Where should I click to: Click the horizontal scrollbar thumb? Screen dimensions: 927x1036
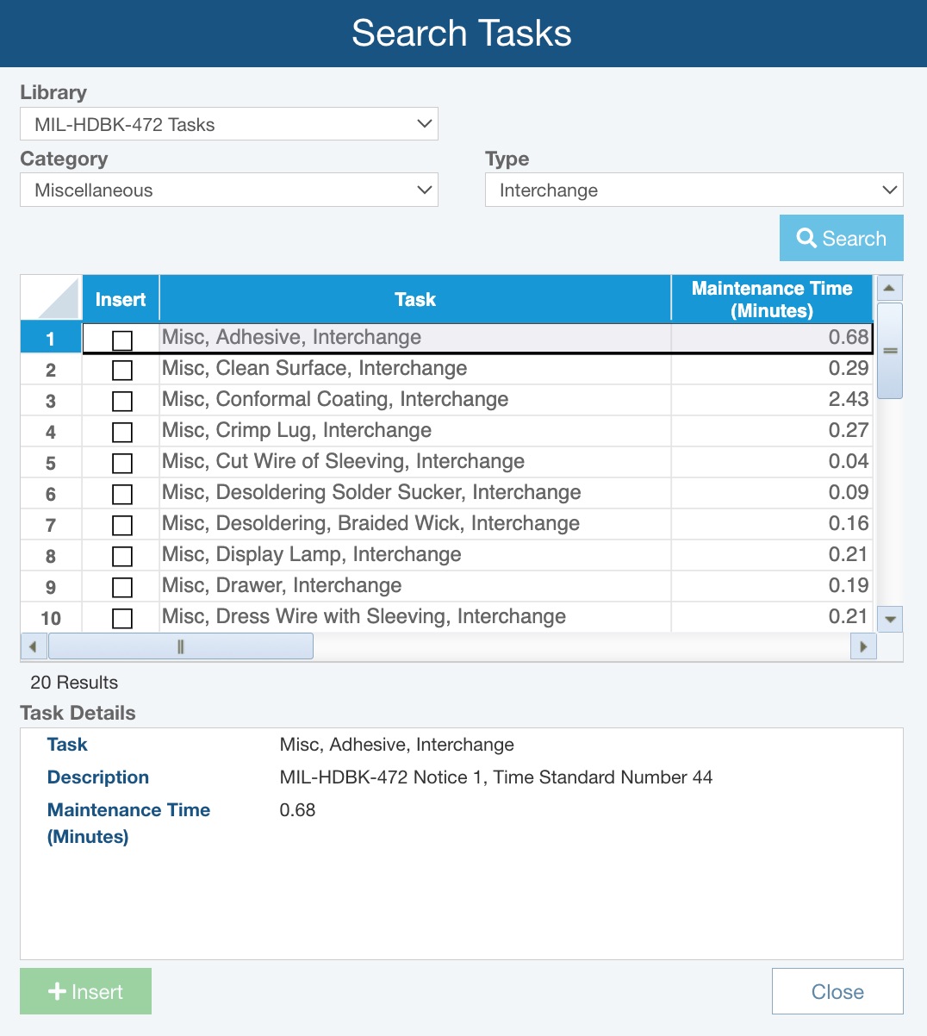tap(181, 646)
